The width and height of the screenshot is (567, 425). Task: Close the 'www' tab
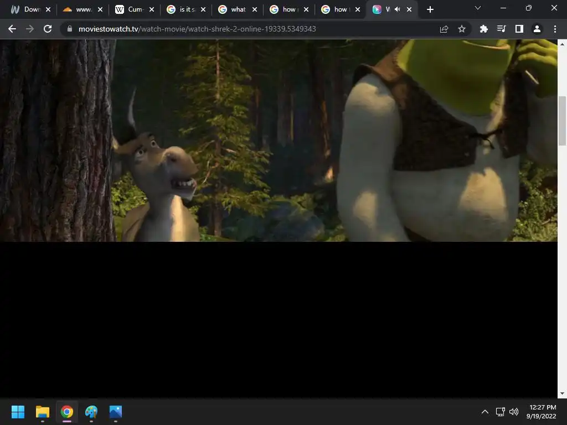click(100, 10)
